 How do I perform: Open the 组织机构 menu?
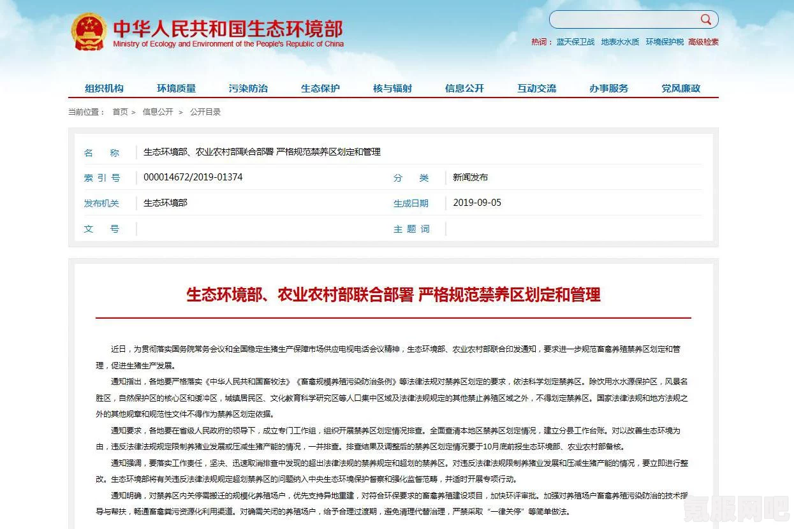coord(105,89)
